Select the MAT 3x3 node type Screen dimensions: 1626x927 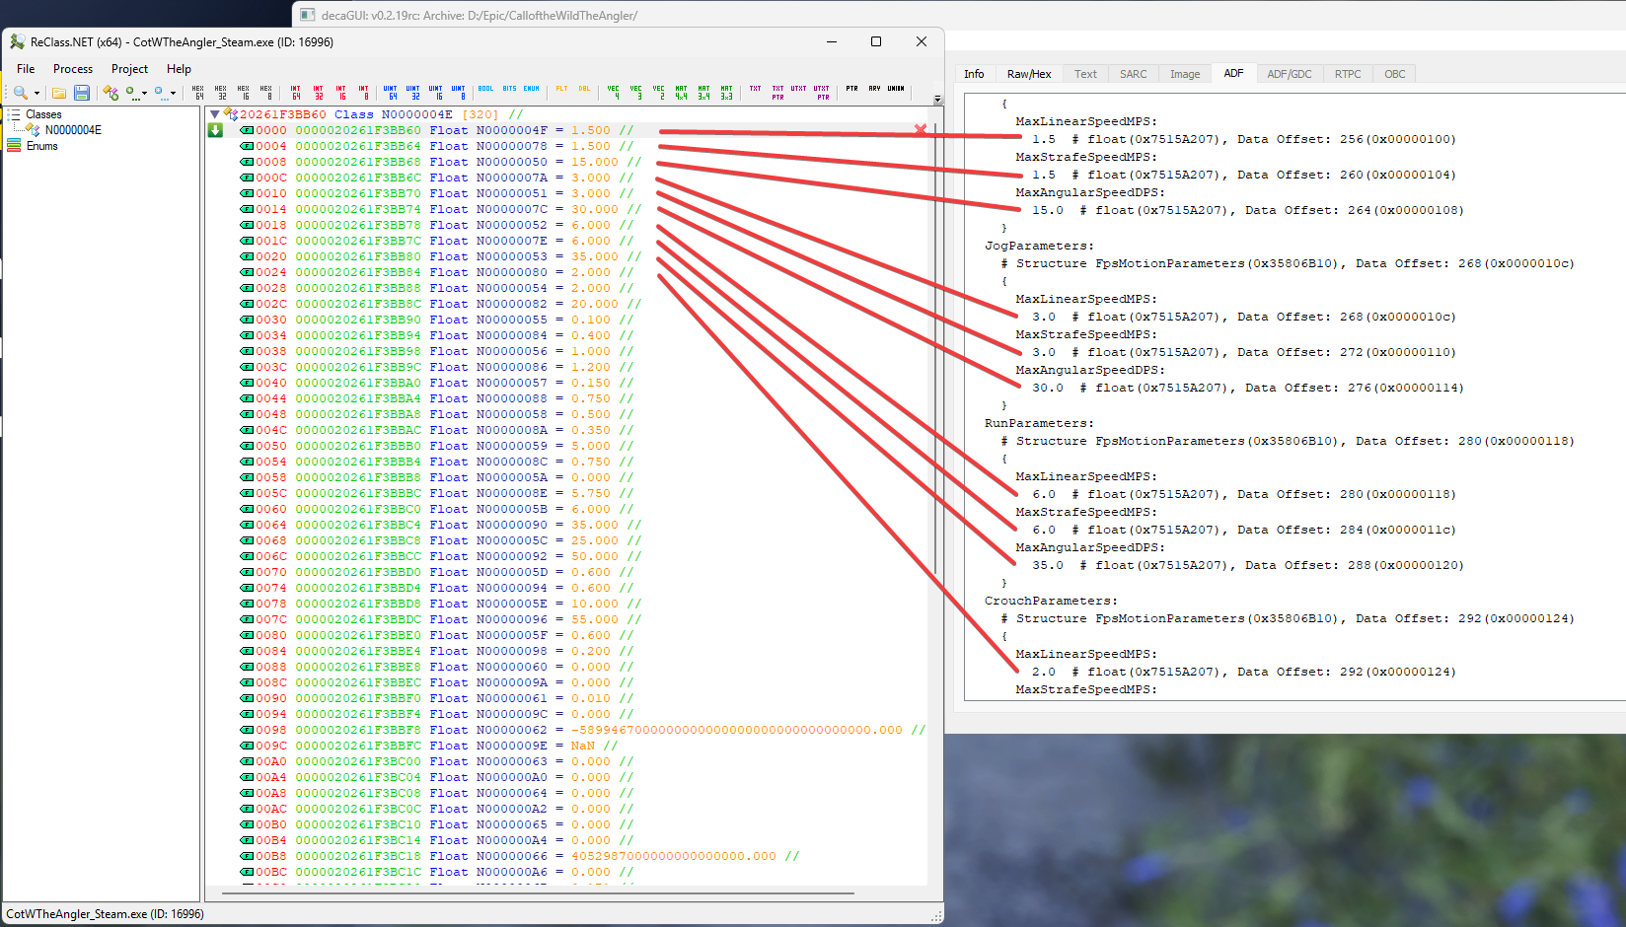pyautogui.click(x=727, y=92)
